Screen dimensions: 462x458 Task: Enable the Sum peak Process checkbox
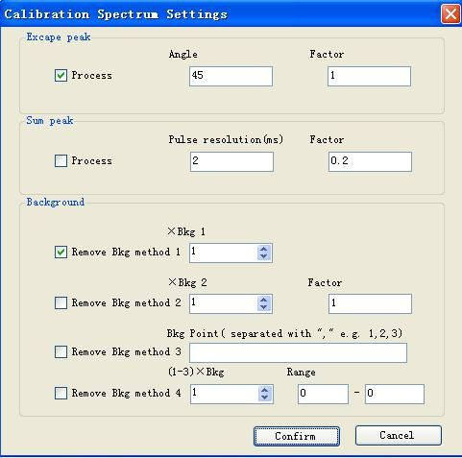(61, 160)
